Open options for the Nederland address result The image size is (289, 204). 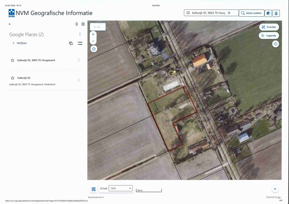click(x=79, y=80)
